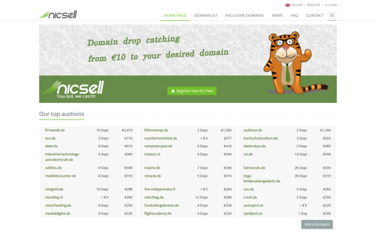Open the miracle.de auction
The image size is (376, 235).
(x=152, y=176)
